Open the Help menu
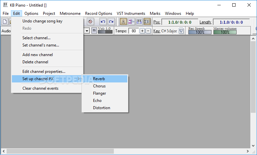 190,14
